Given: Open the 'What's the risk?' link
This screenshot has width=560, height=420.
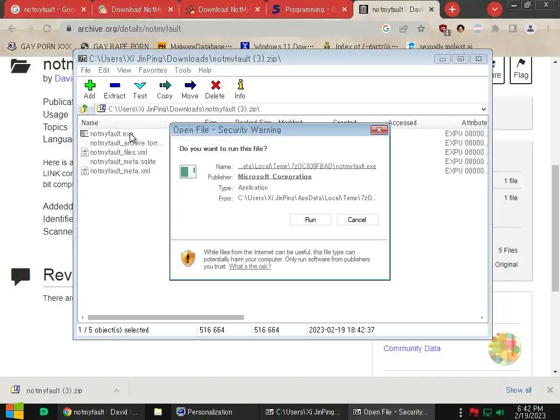Looking at the screenshot, I should coord(250,266).
